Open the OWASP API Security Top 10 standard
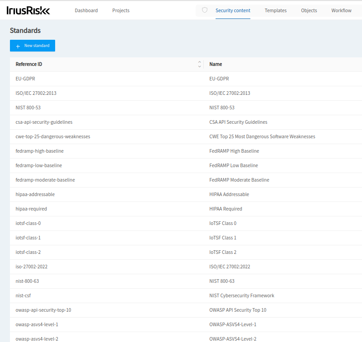Viewport: 362px width, 342px height. click(x=43, y=310)
